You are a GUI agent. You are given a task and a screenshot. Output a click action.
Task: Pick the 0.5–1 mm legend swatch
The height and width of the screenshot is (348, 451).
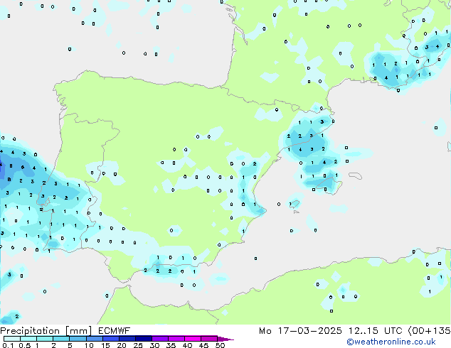point(28,339)
